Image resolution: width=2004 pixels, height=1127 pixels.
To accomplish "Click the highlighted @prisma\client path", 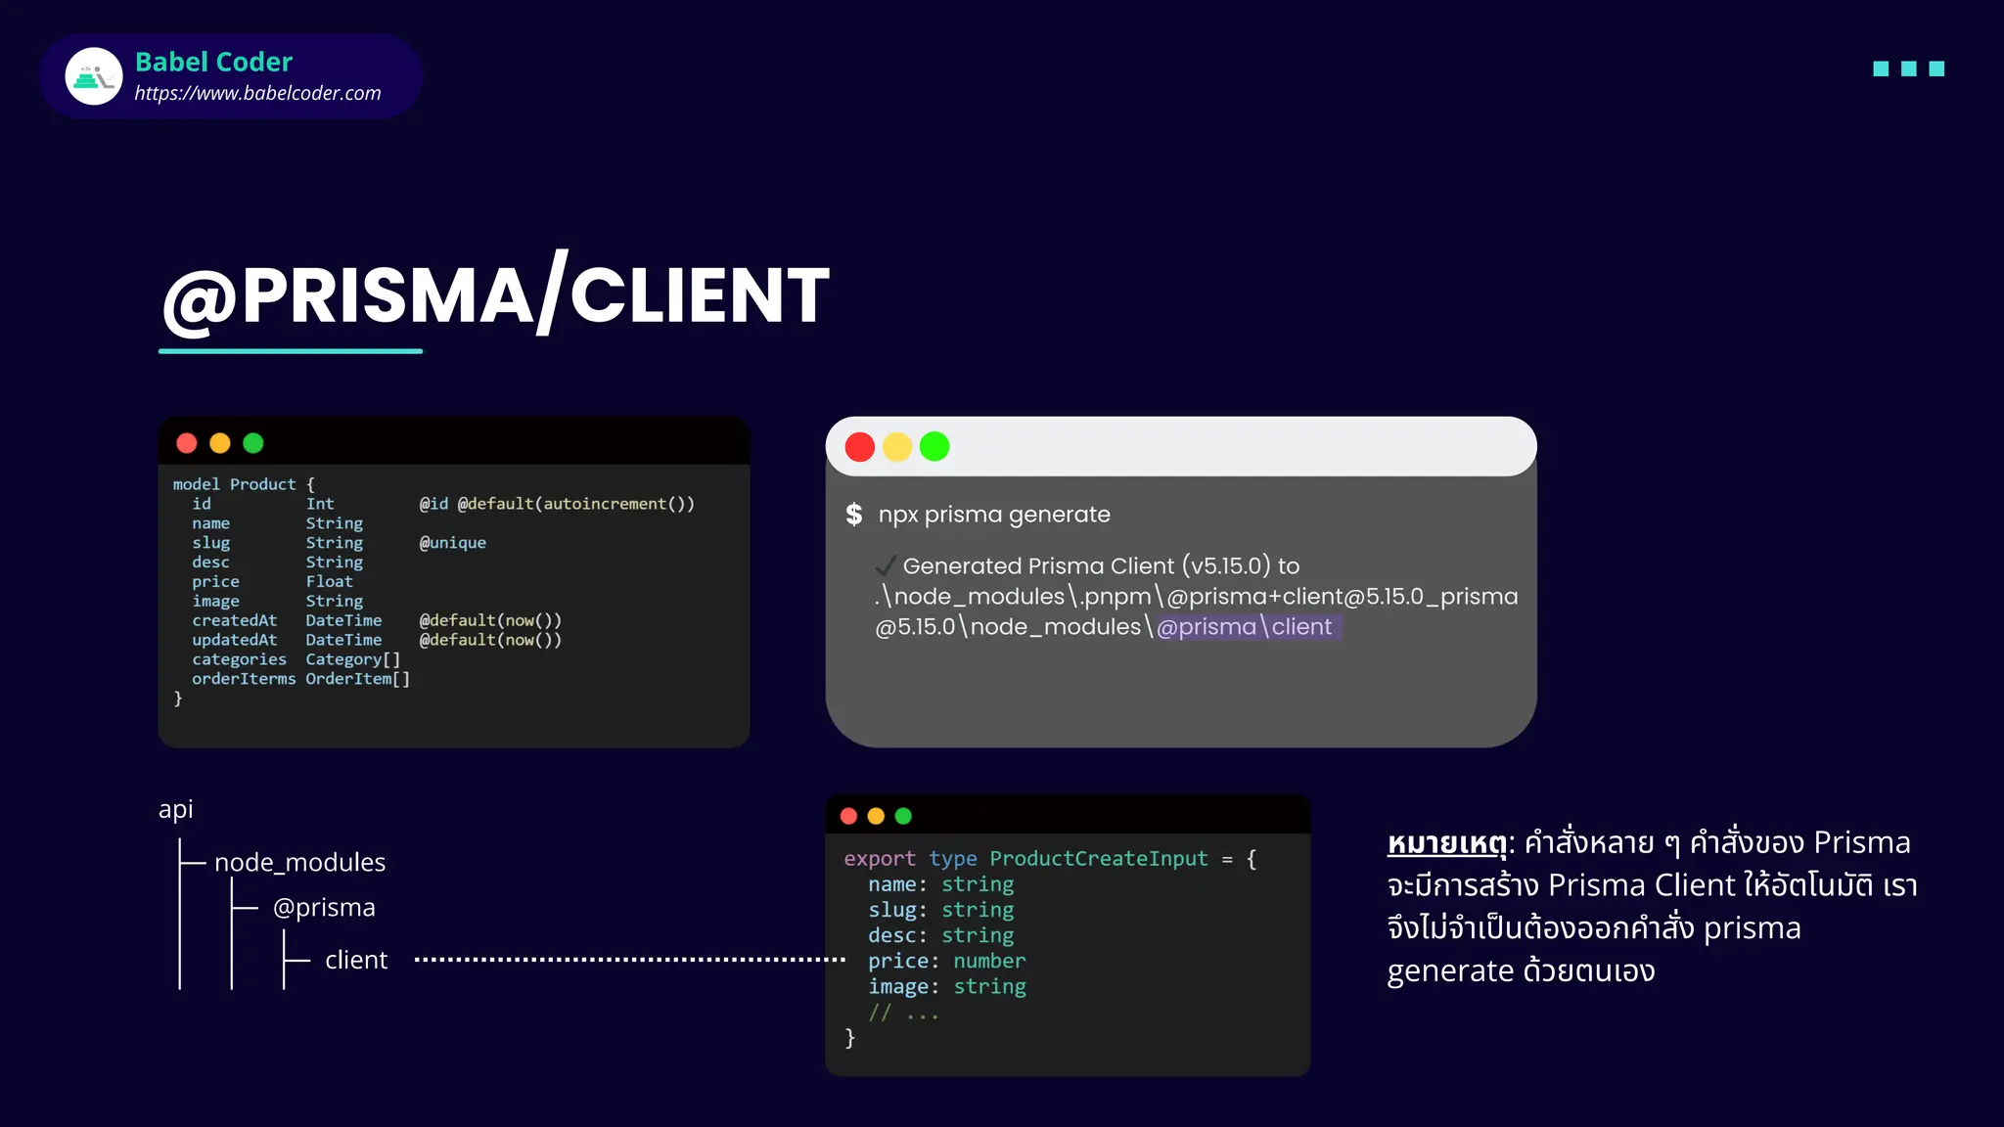I will click(x=1245, y=627).
